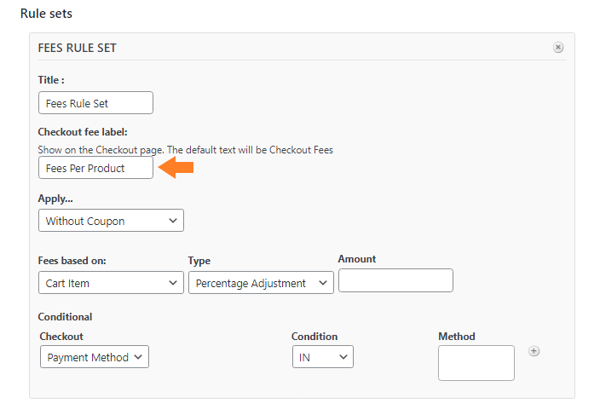Click the Conditional section label

pyautogui.click(x=65, y=317)
